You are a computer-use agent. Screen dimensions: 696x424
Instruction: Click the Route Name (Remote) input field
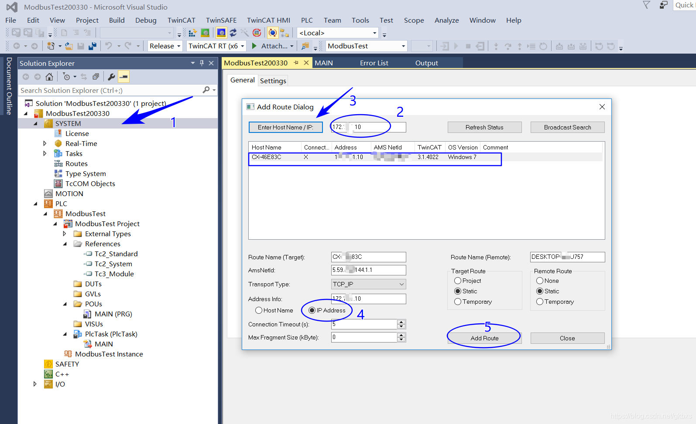pyautogui.click(x=567, y=257)
